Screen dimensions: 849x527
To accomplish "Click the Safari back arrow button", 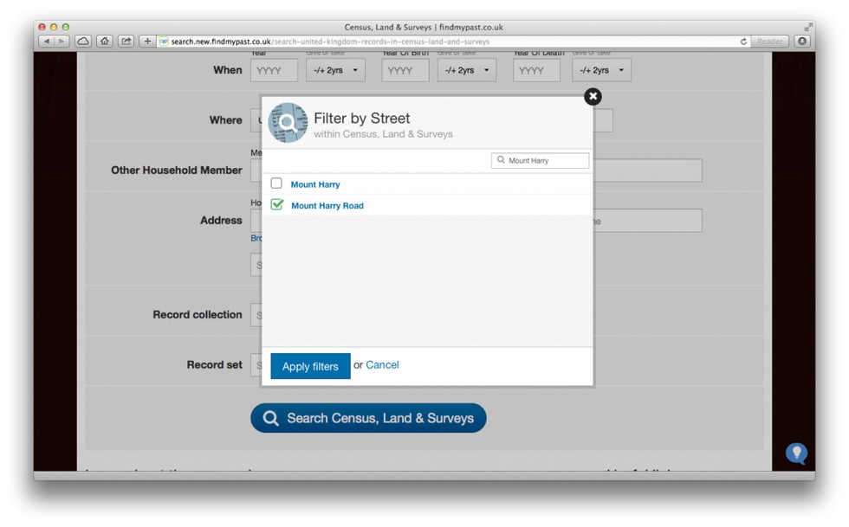I will click(x=47, y=41).
